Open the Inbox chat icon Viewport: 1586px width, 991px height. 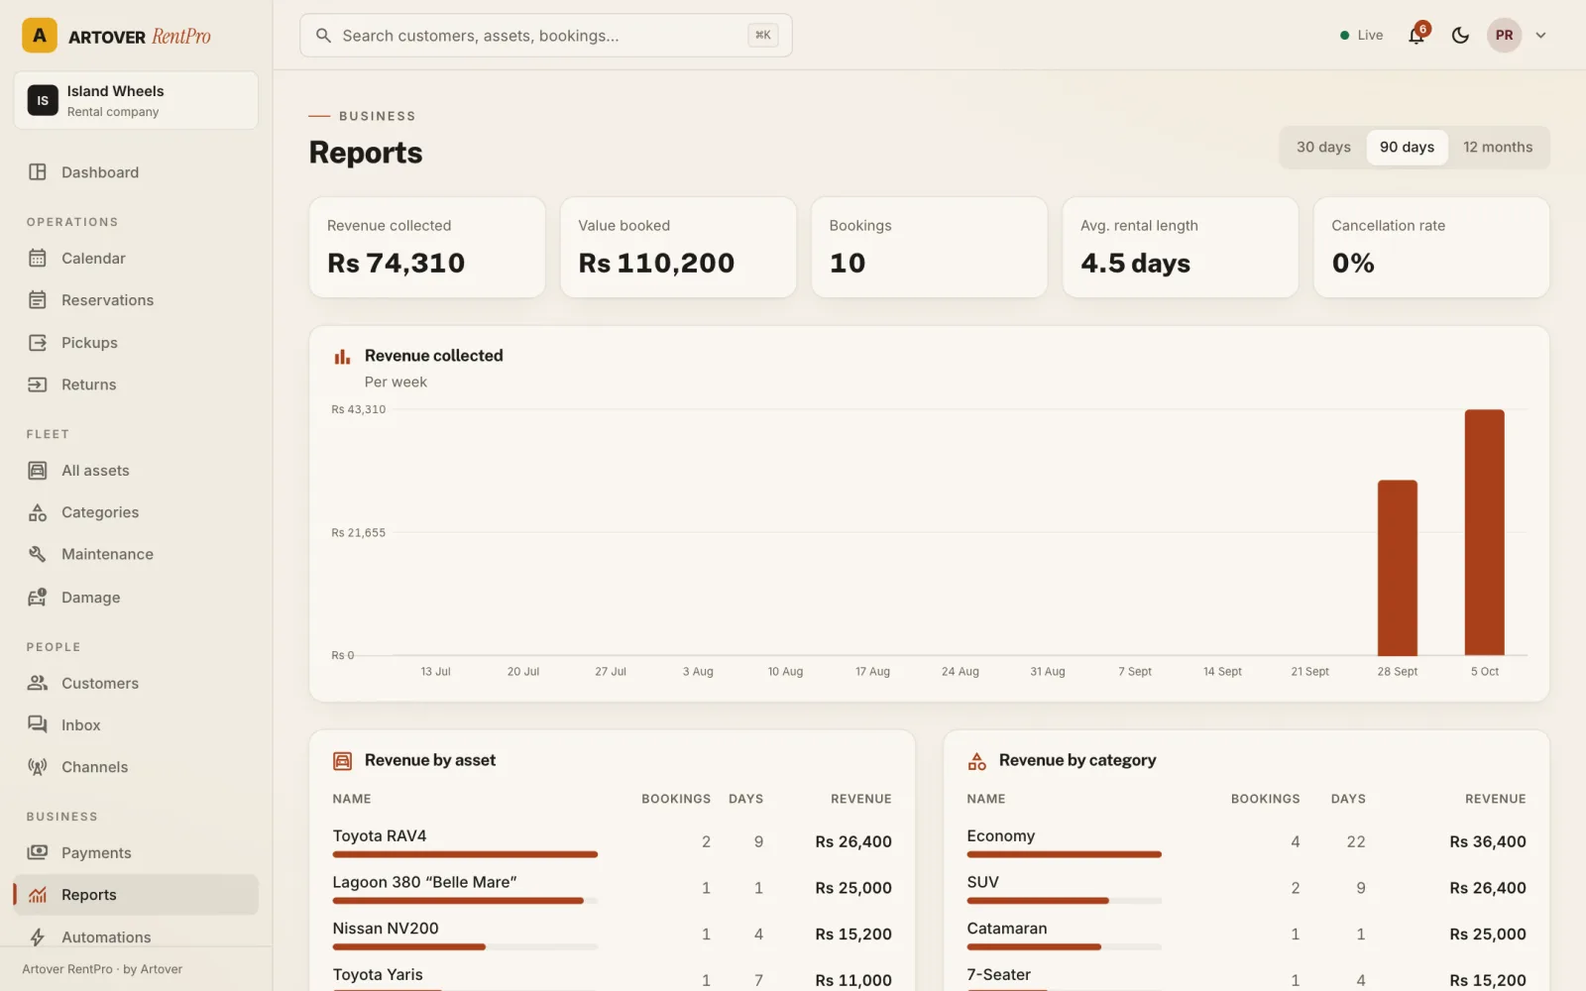point(38,724)
